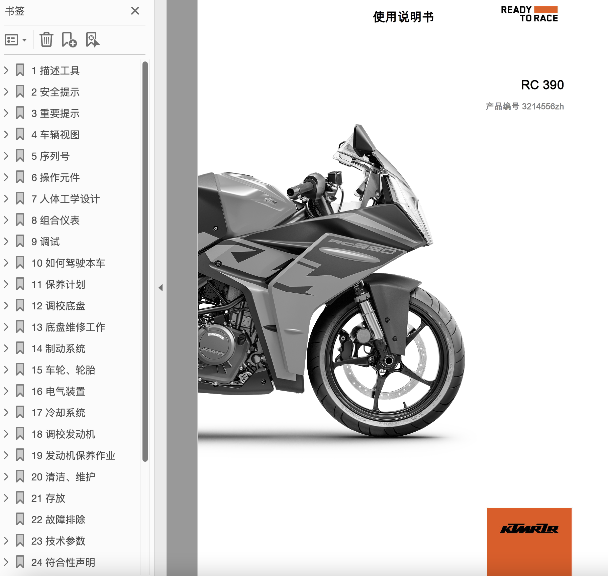Expand the 12 调校底盘 bookmark

(x=6, y=305)
